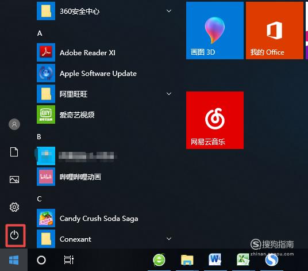Open Excel from the taskbar

tap(243, 259)
